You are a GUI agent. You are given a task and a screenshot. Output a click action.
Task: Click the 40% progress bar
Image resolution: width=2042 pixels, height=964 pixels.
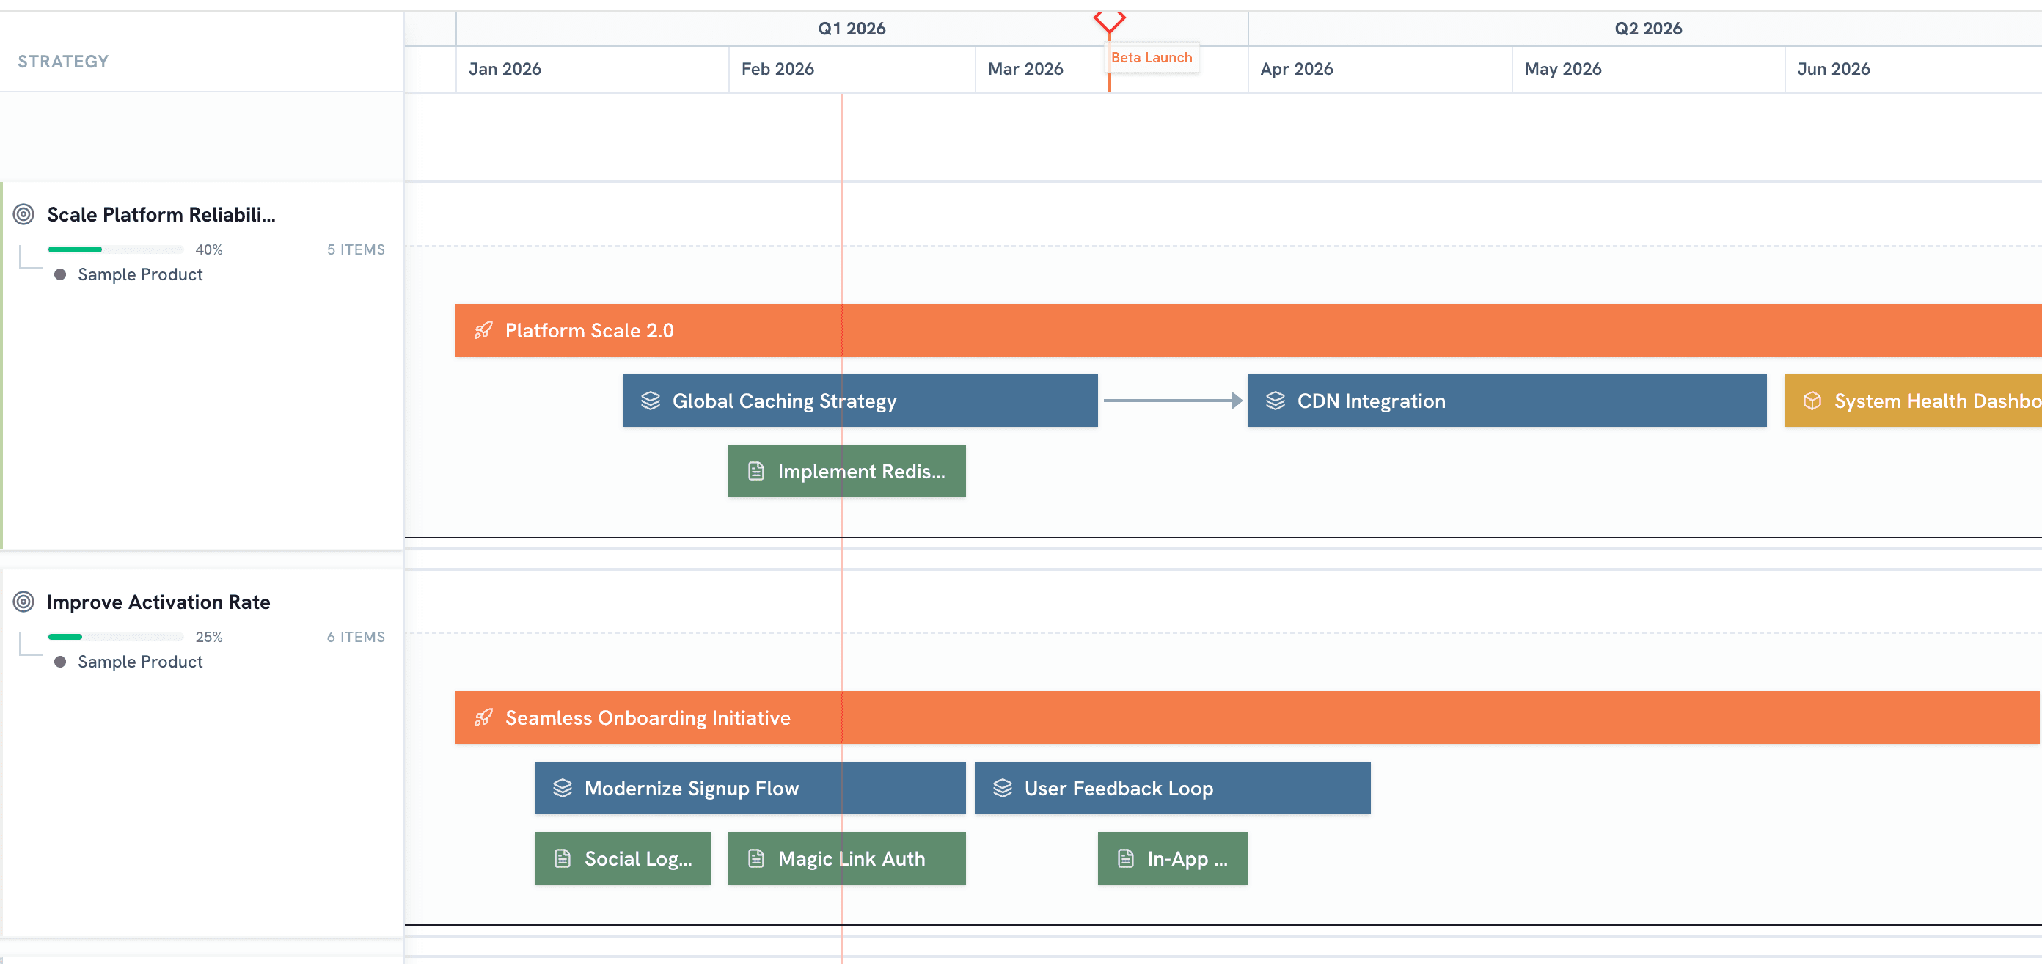115,248
